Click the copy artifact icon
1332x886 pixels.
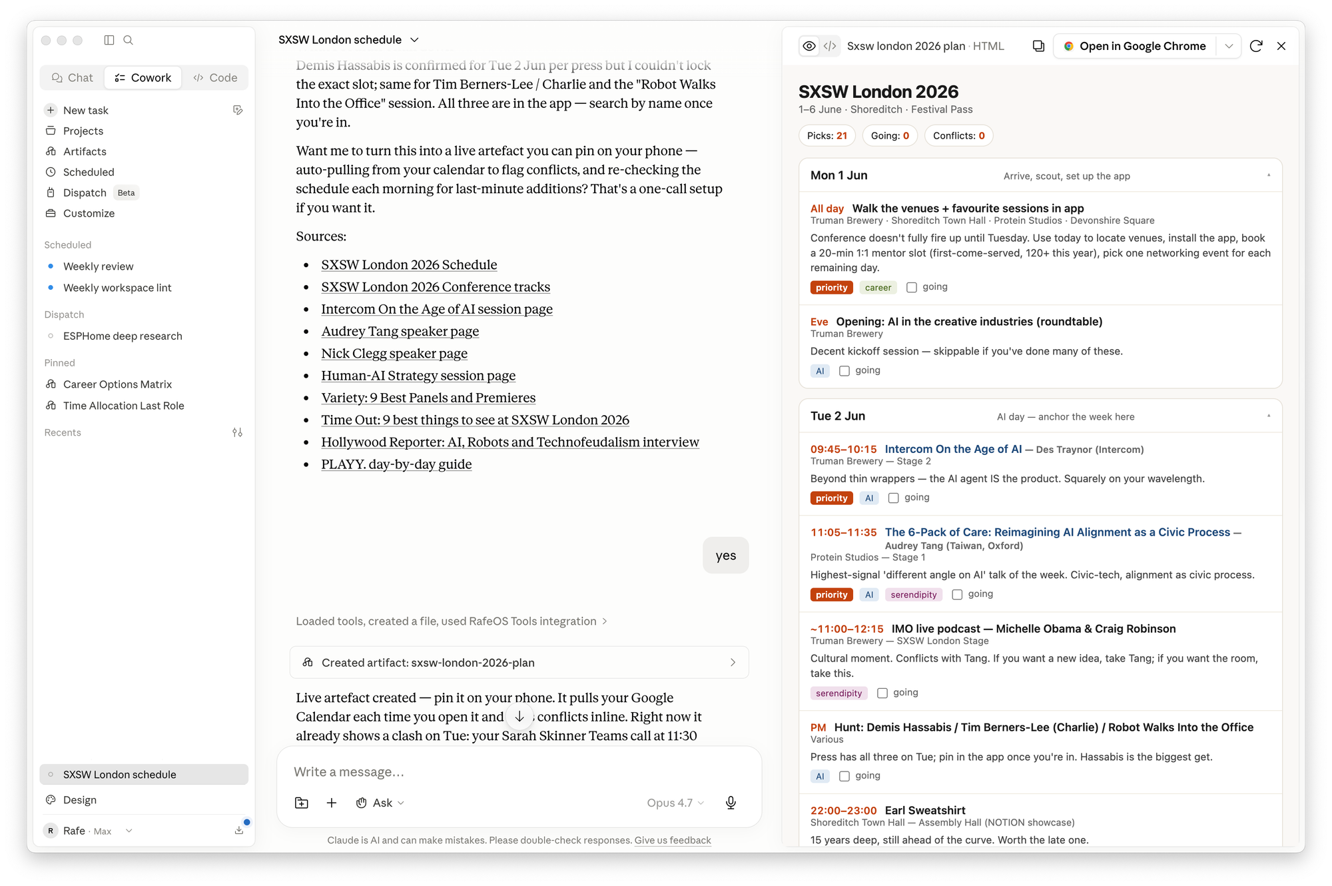[x=1038, y=46]
